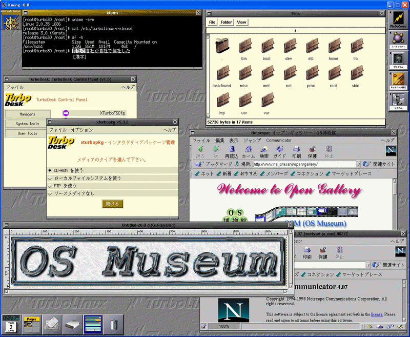Image resolution: width=410 pixels, height=337 pixels.
Task: Click Netscape Reload (再読込) toolbar icon
Action: click(232, 152)
